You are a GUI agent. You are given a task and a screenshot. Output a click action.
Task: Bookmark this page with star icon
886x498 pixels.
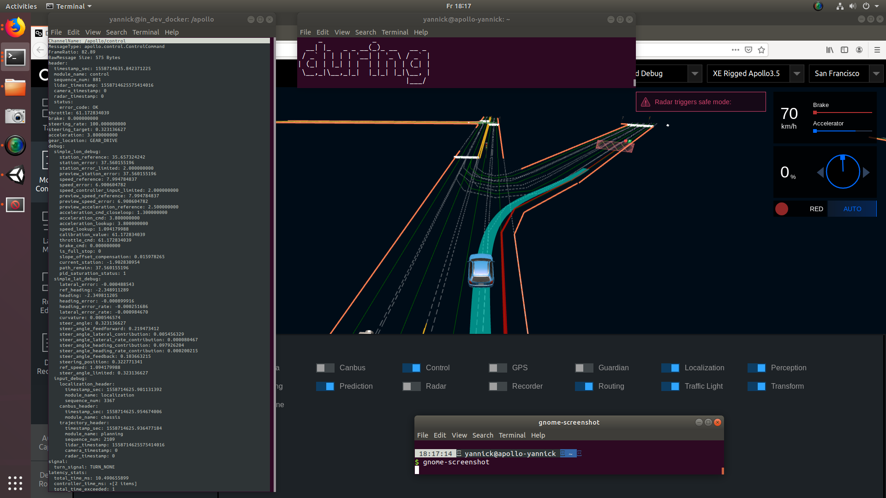click(x=761, y=50)
